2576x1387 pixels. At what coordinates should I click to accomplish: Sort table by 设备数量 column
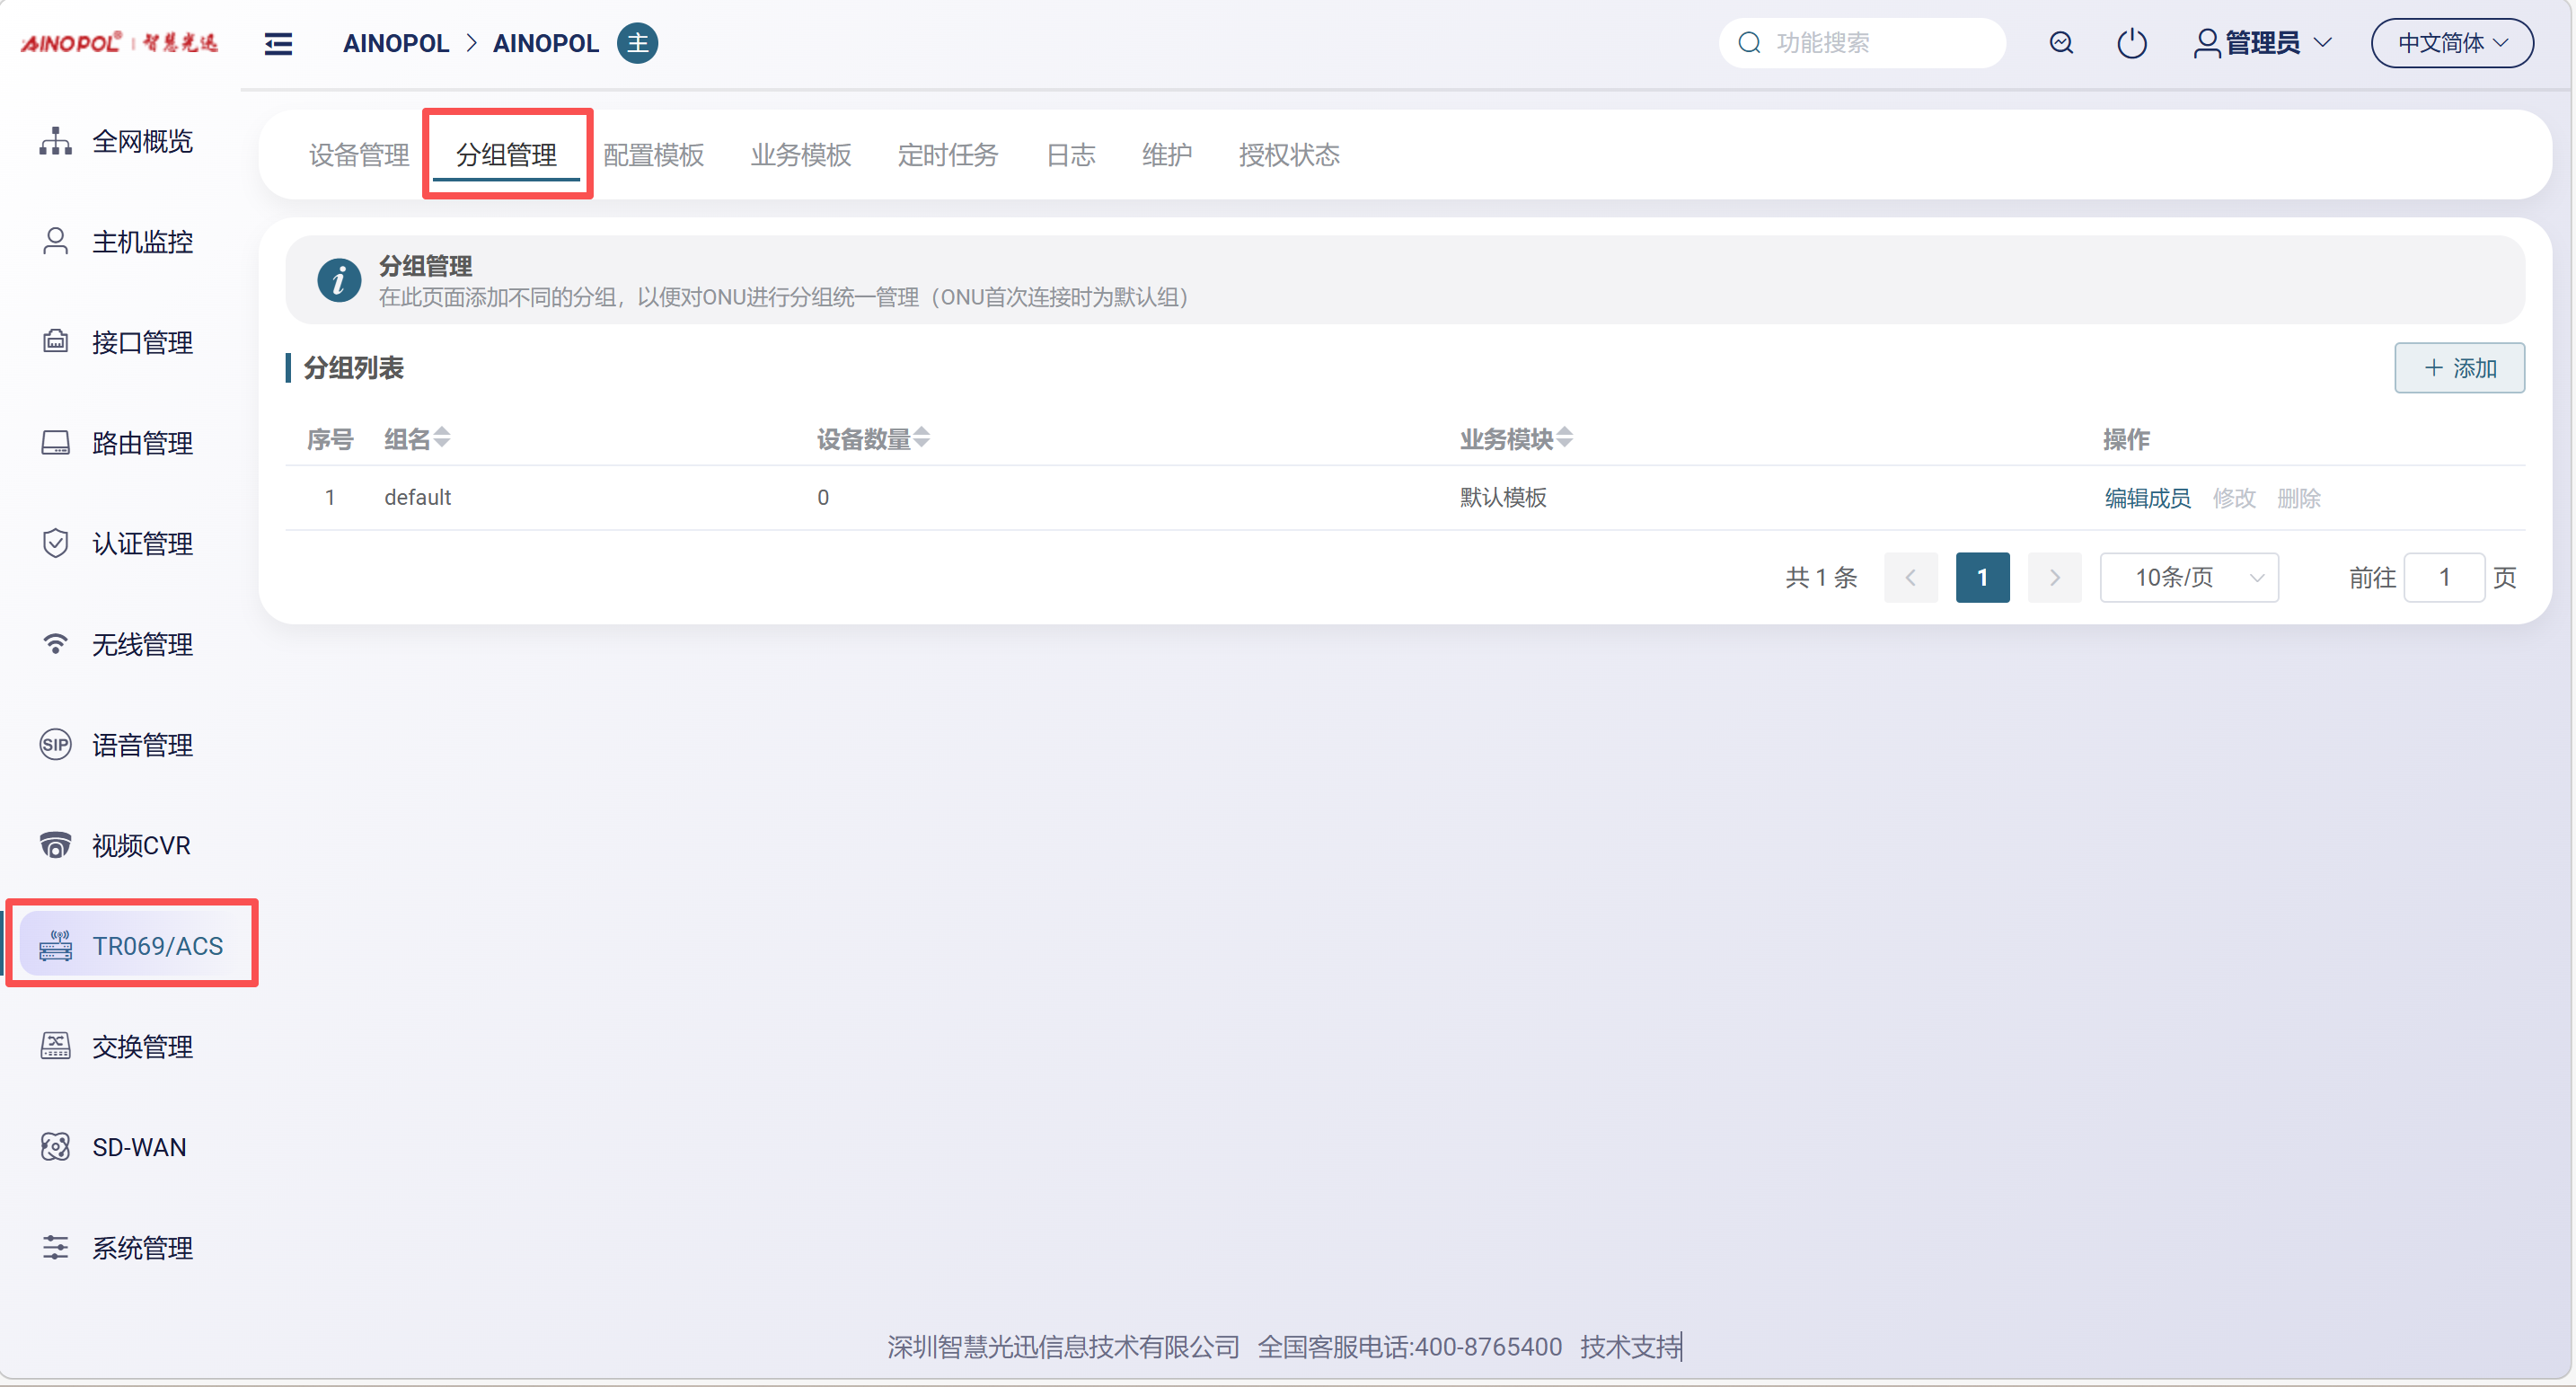pos(921,438)
